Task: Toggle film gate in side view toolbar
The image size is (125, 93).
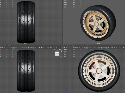Action: [89, 48]
